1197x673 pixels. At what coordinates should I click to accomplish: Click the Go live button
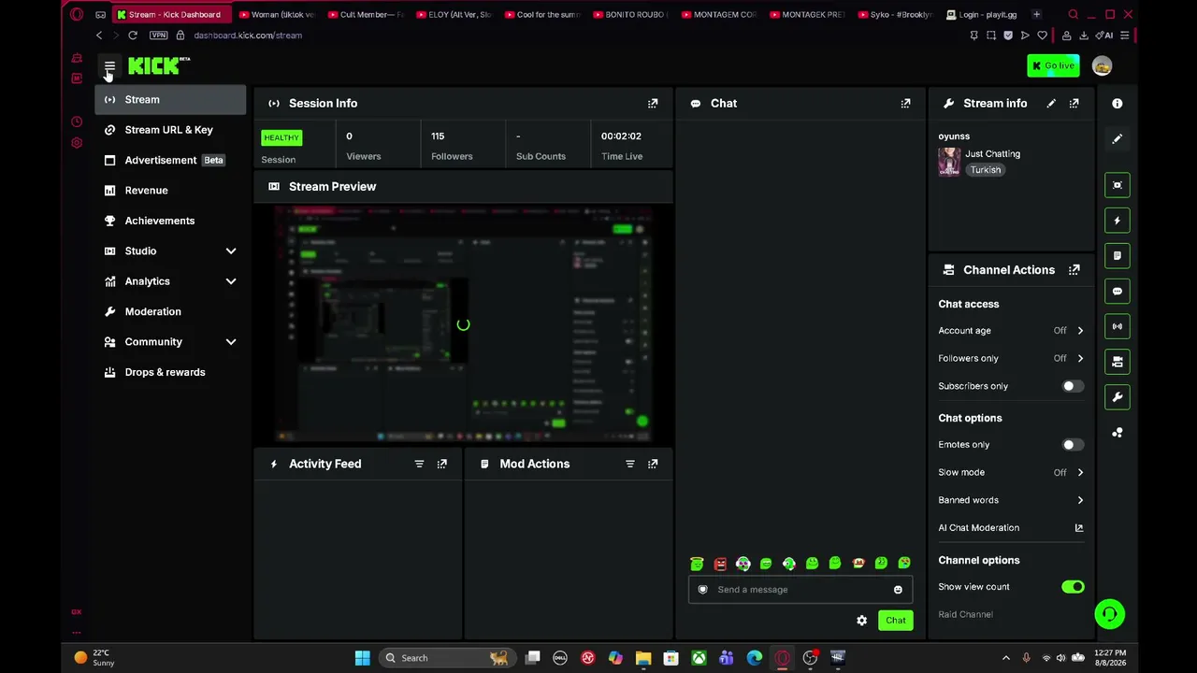(1053, 65)
